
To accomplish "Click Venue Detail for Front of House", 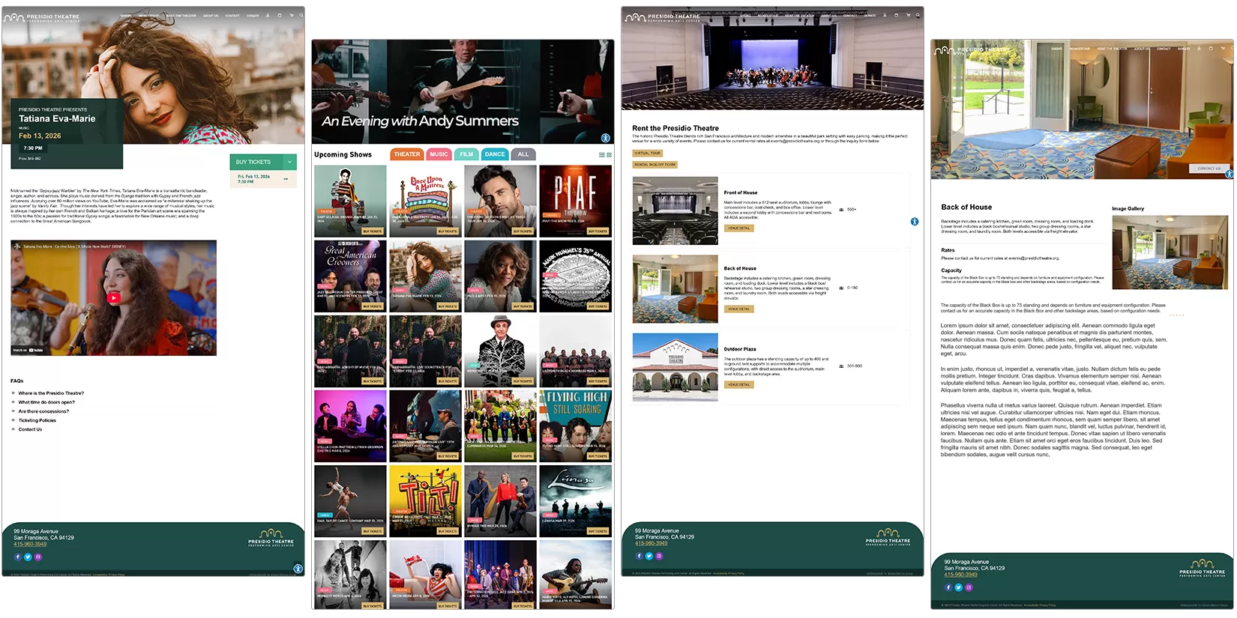I will pos(738,228).
